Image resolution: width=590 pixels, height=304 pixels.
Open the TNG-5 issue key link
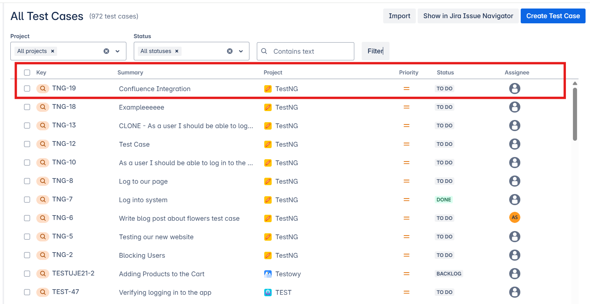point(62,236)
